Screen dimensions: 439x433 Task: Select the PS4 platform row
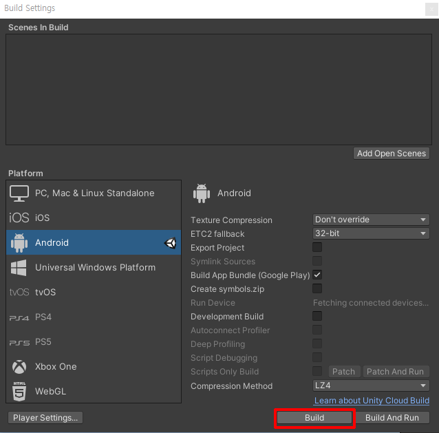coord(94,317)
